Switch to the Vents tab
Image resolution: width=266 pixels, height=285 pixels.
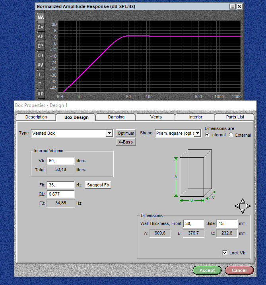point(156,117)
